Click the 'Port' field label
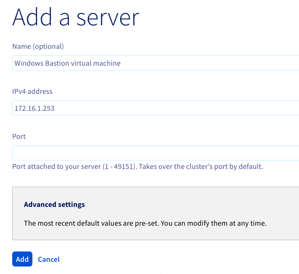299x274 pixels. pyautogui.click(x=19, y=137)
